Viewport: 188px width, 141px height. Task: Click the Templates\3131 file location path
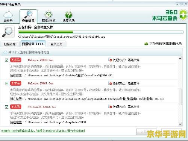tap(55, 122)
